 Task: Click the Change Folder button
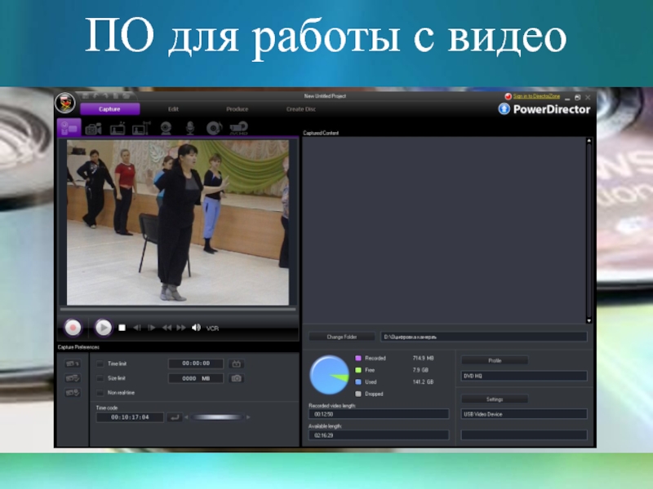(x=341, y=337)
